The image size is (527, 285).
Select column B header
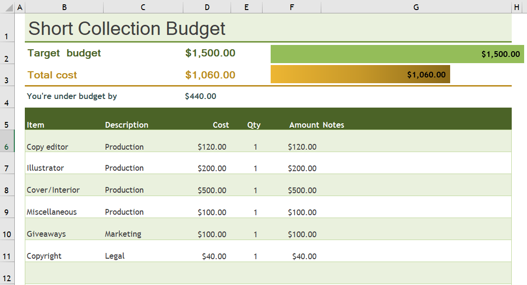[x=64, y=7]
